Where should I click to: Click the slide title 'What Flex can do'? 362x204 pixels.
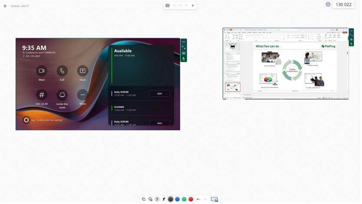click(x=267, y=46)
